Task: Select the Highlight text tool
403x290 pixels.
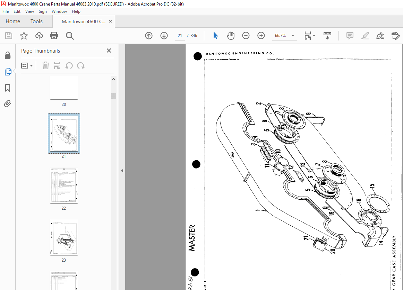Action: pos(365,35)
